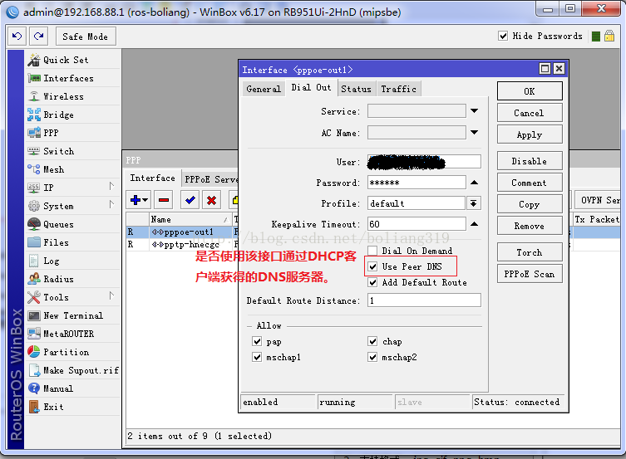Image resolution: width=626 pixels, height=459 pixels.
Task: Click the Default Route Distance field
Action: tap(424, 300)
